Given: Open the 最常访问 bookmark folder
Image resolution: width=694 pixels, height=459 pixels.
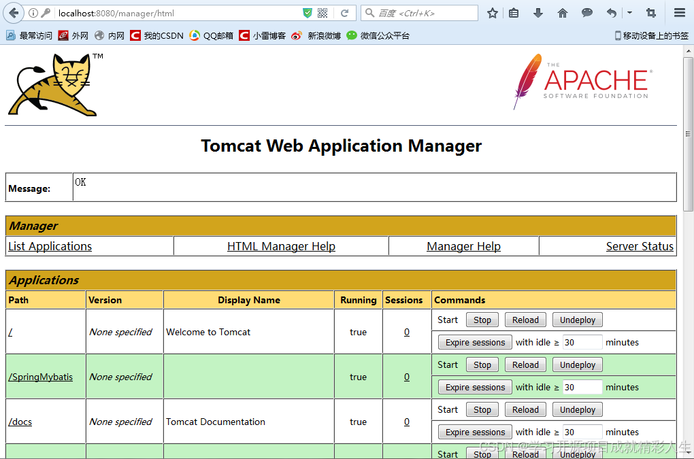Looking at the screenshot, I should [29, 36].
